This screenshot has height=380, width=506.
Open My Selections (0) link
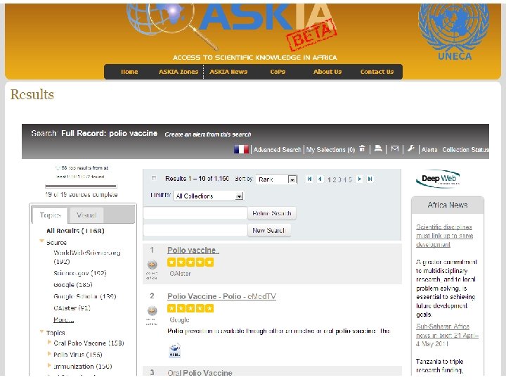click(x=330, y=150)
